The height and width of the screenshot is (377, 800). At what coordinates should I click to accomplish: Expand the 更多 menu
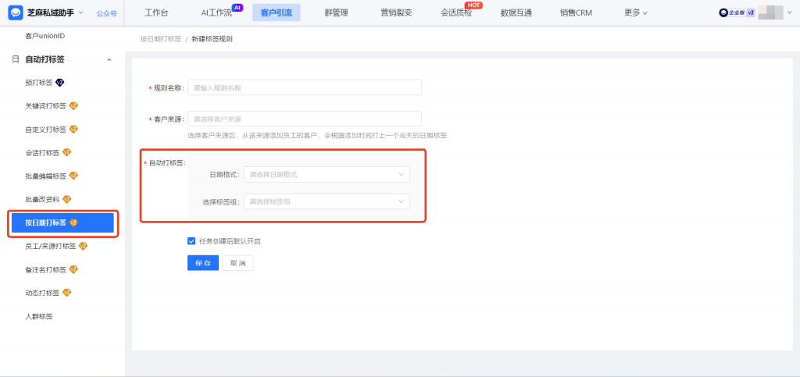click(x=635, y=12)
